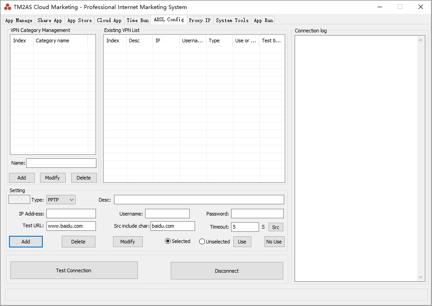The width and height of the screenshot is (432, 306).
Task: Click the Connection log scroll down arrow
Action: pos(421,277)
